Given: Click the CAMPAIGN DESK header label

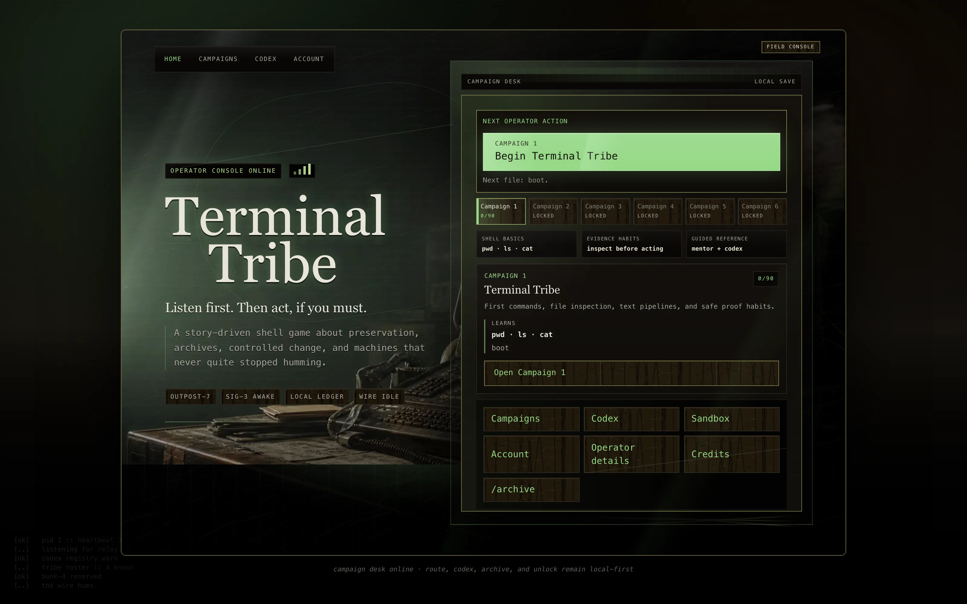Looking at the screenshot, I should (494, 82).
